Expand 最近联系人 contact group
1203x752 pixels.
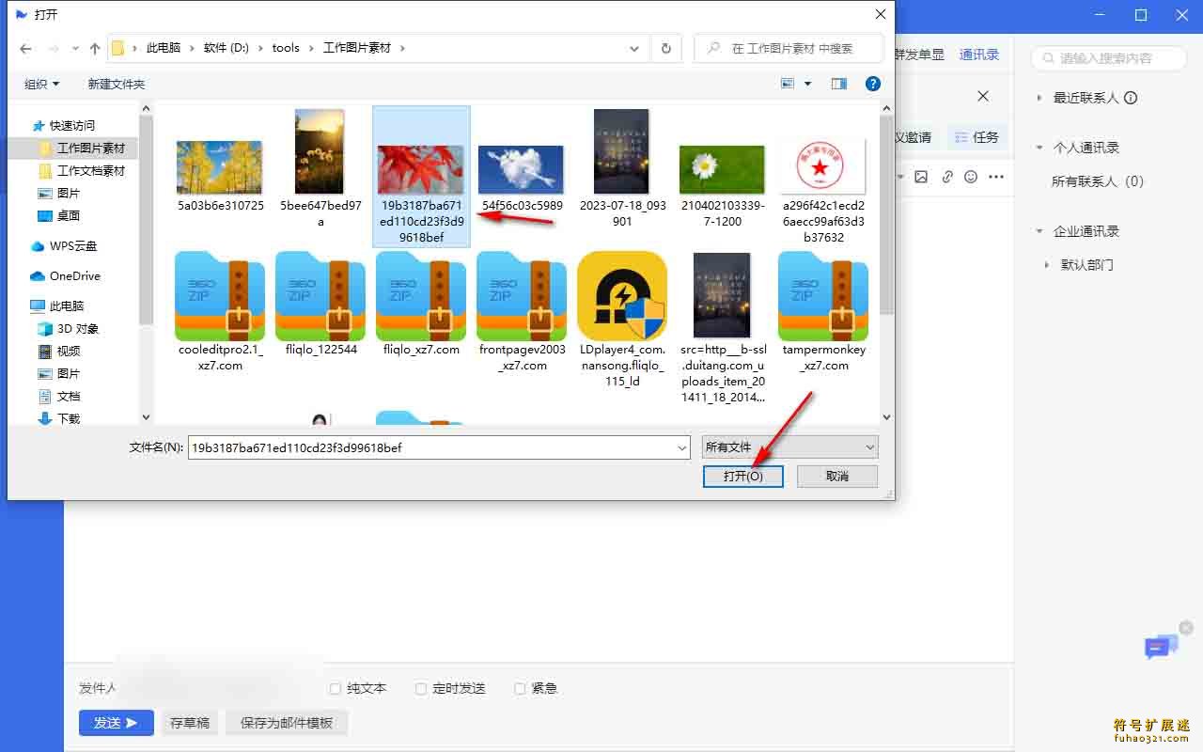(x=1039, y=98)
